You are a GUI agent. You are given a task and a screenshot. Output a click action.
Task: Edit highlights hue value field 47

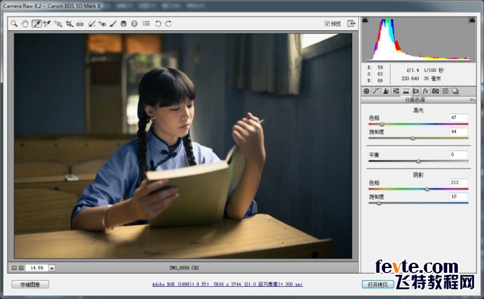458,118
